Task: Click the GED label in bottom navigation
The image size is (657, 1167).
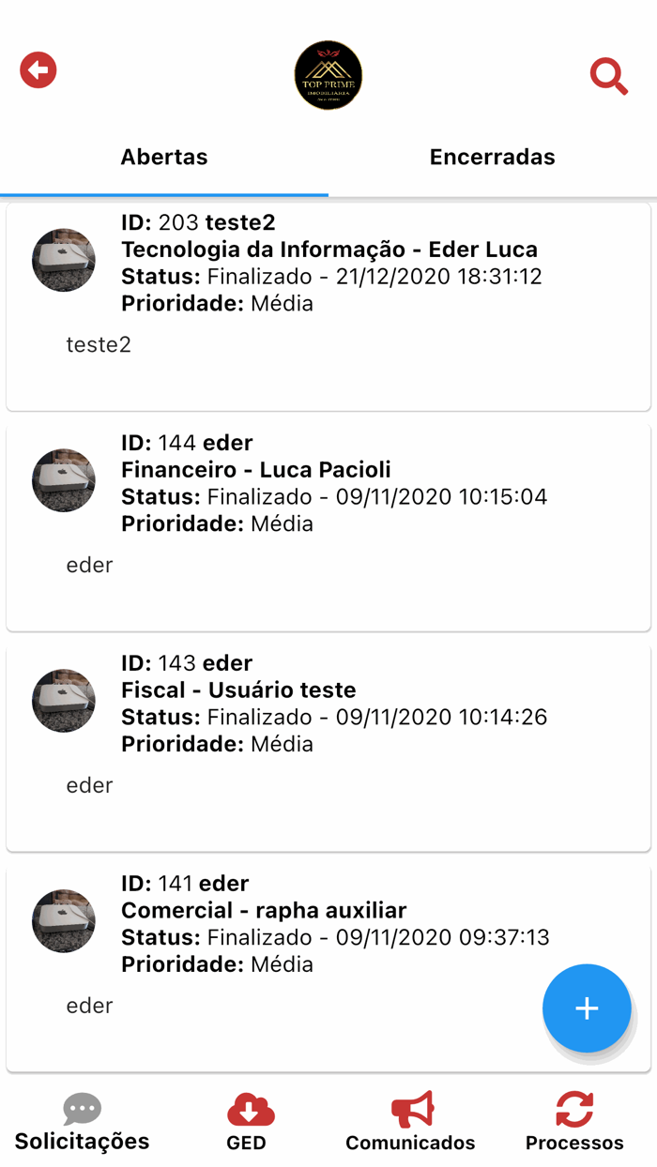Action: (248, 1144)
